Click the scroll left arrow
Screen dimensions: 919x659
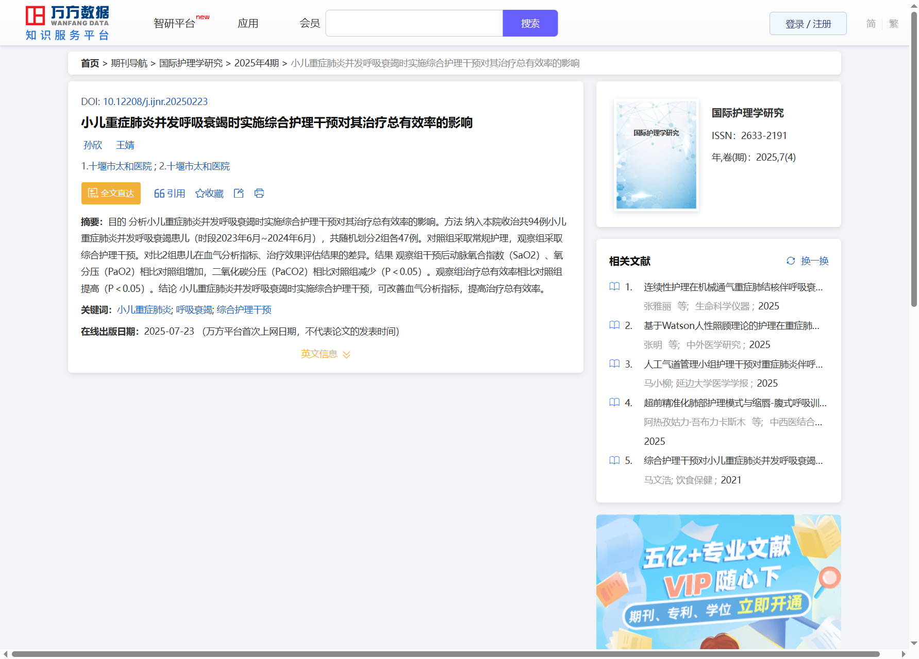coord(5,654)
